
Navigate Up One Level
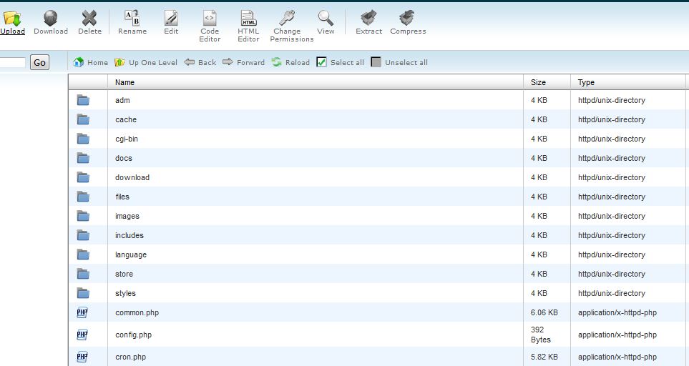[x=146, y=62]
